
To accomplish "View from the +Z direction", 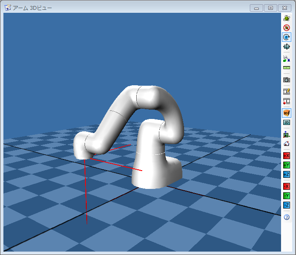I will coord(287,174).
